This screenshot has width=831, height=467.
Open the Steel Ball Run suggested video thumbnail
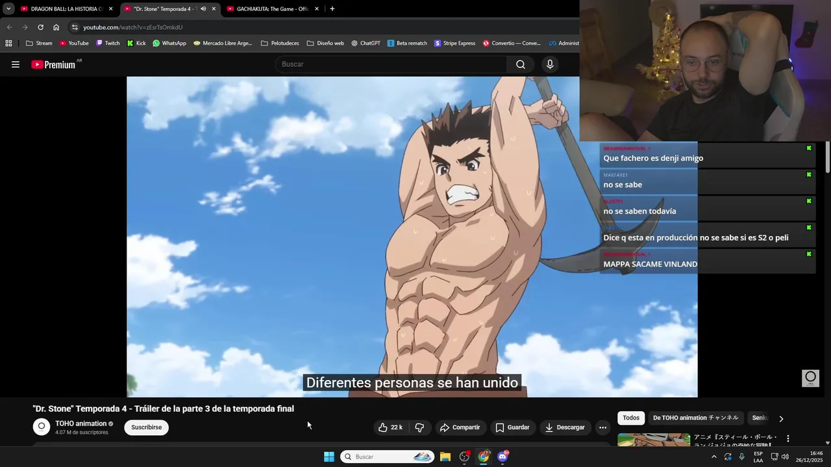click(x=654, y=440)
